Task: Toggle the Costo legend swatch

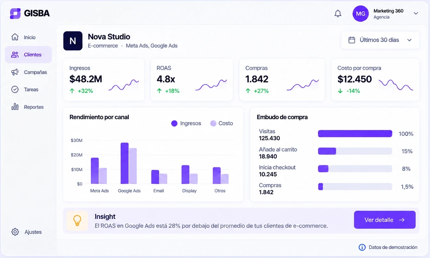Action: [x=213, y=123]
